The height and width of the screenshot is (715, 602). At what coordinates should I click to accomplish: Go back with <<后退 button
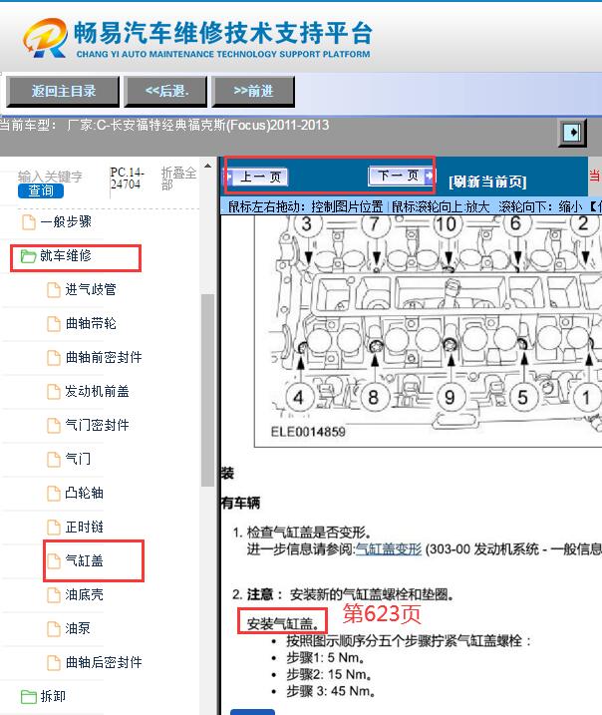point(166,91)
